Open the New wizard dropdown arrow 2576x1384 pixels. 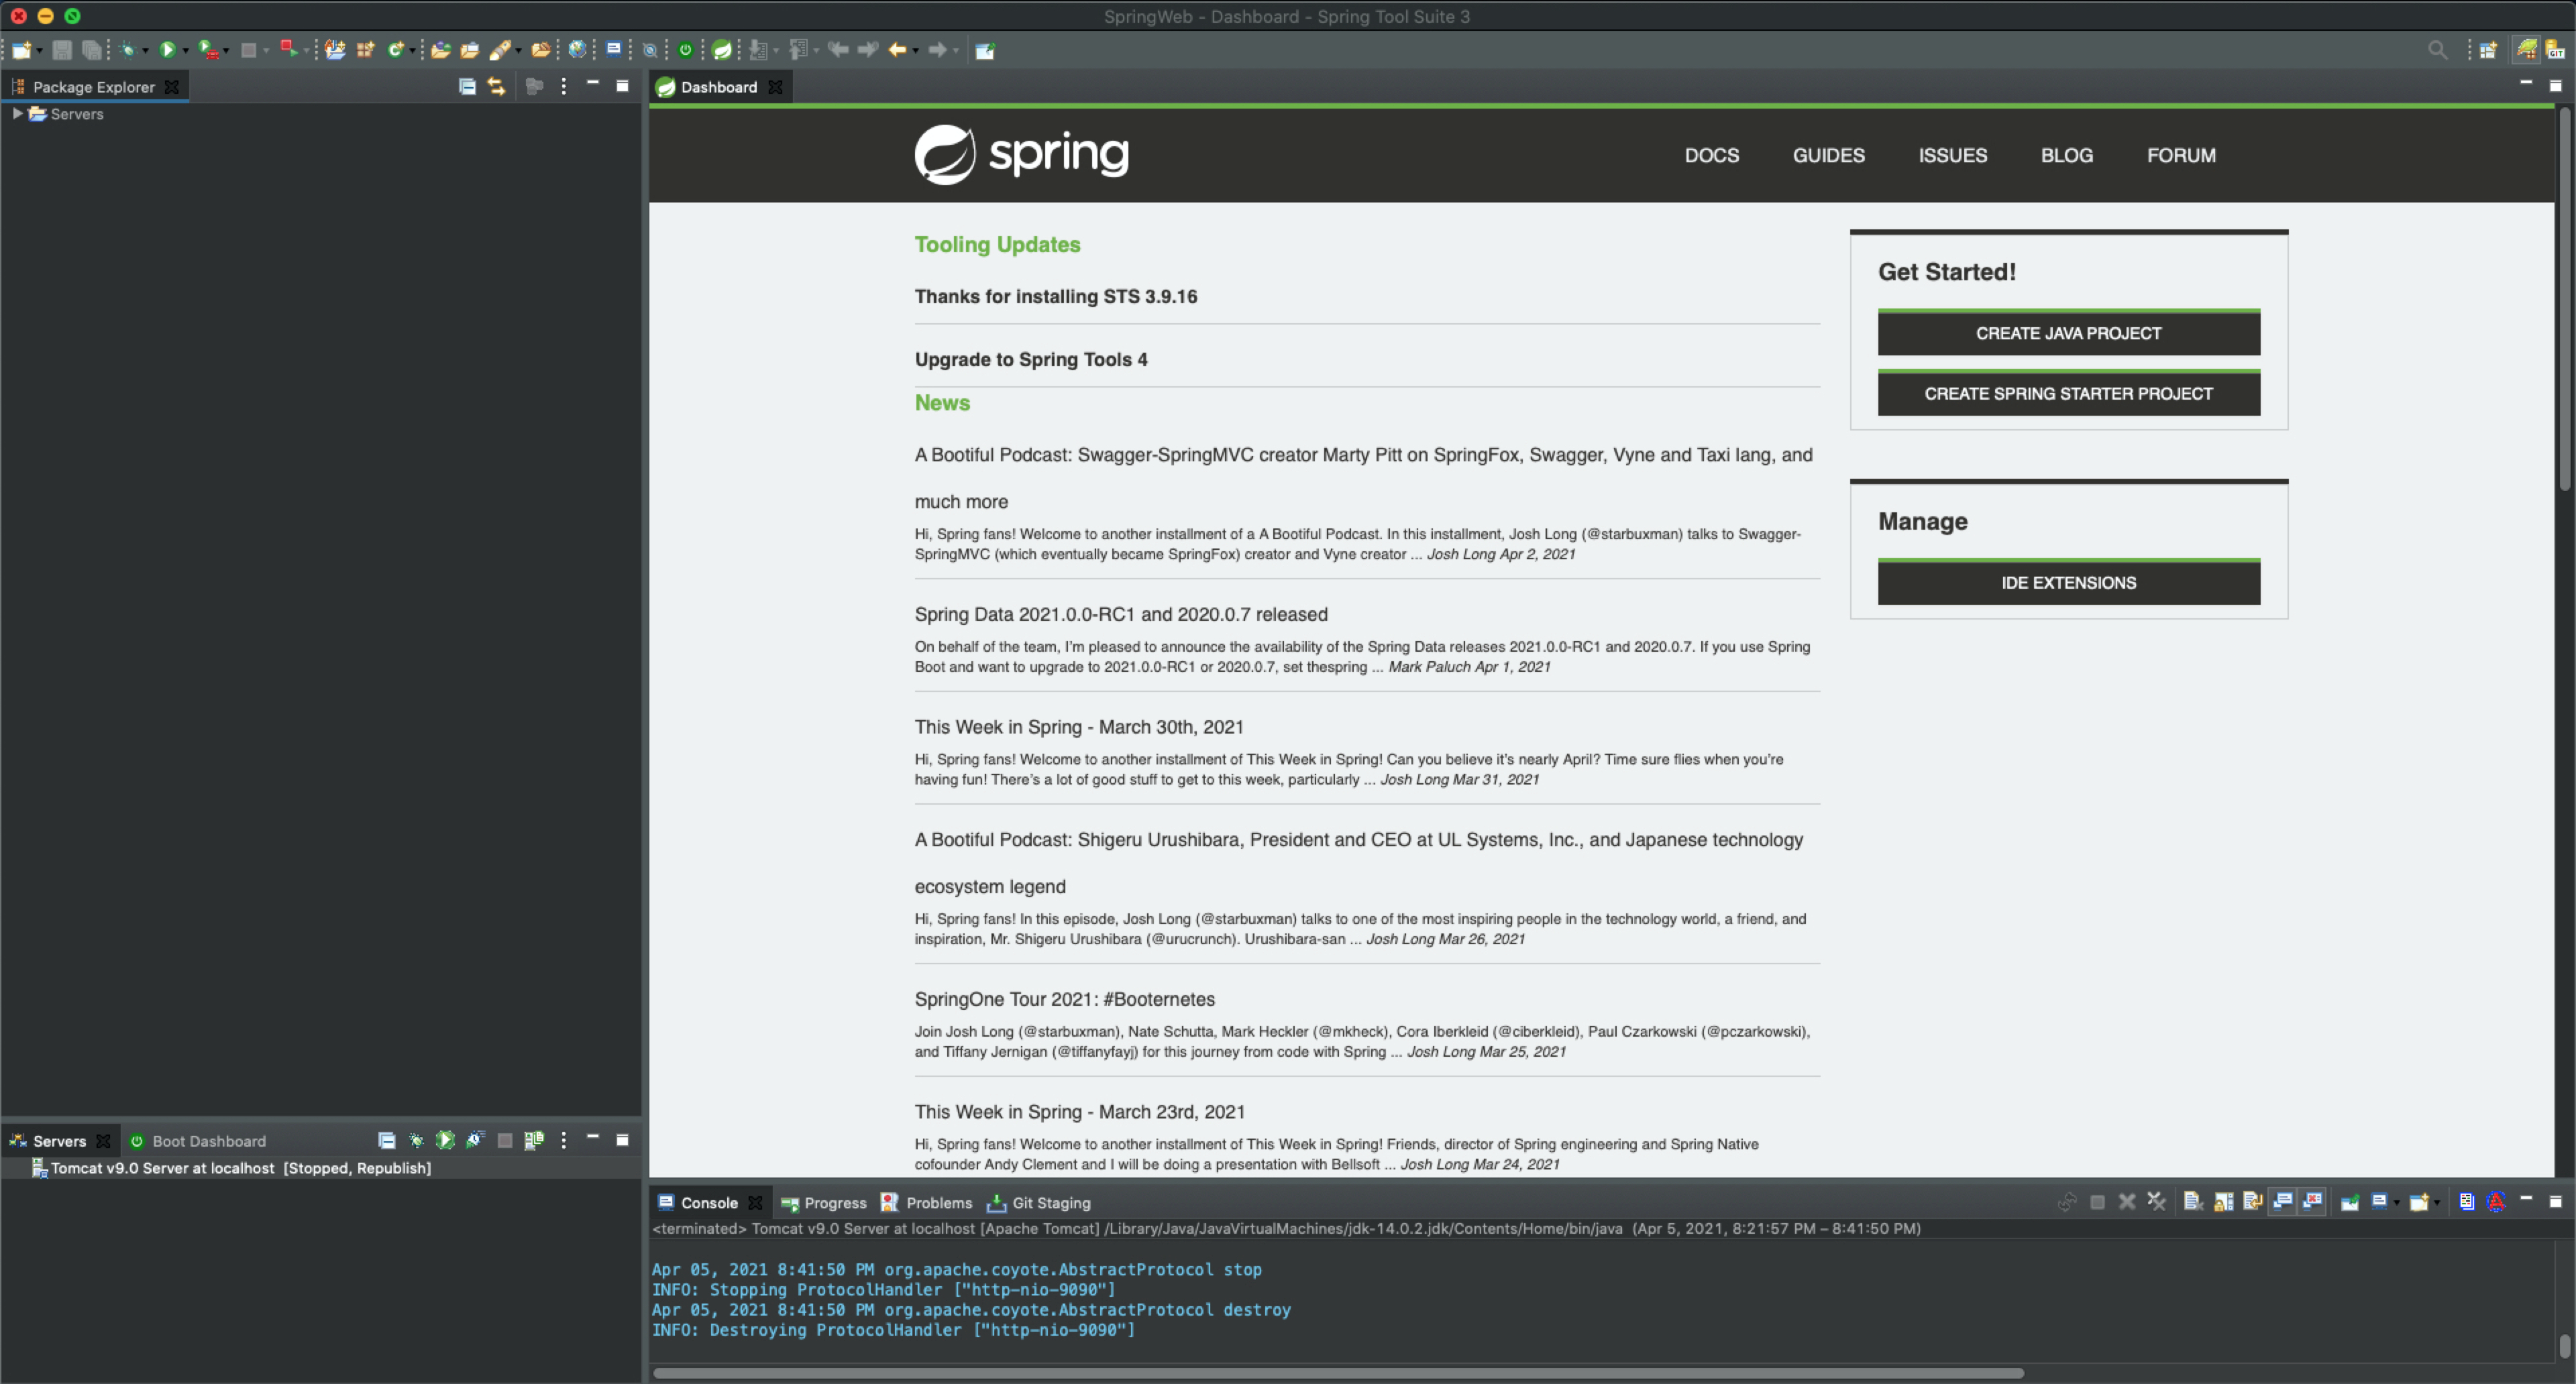pyautogui.click(x=39, y=51)
